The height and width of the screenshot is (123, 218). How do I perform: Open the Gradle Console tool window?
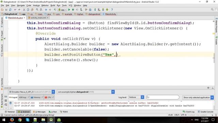tap(205, 112)
